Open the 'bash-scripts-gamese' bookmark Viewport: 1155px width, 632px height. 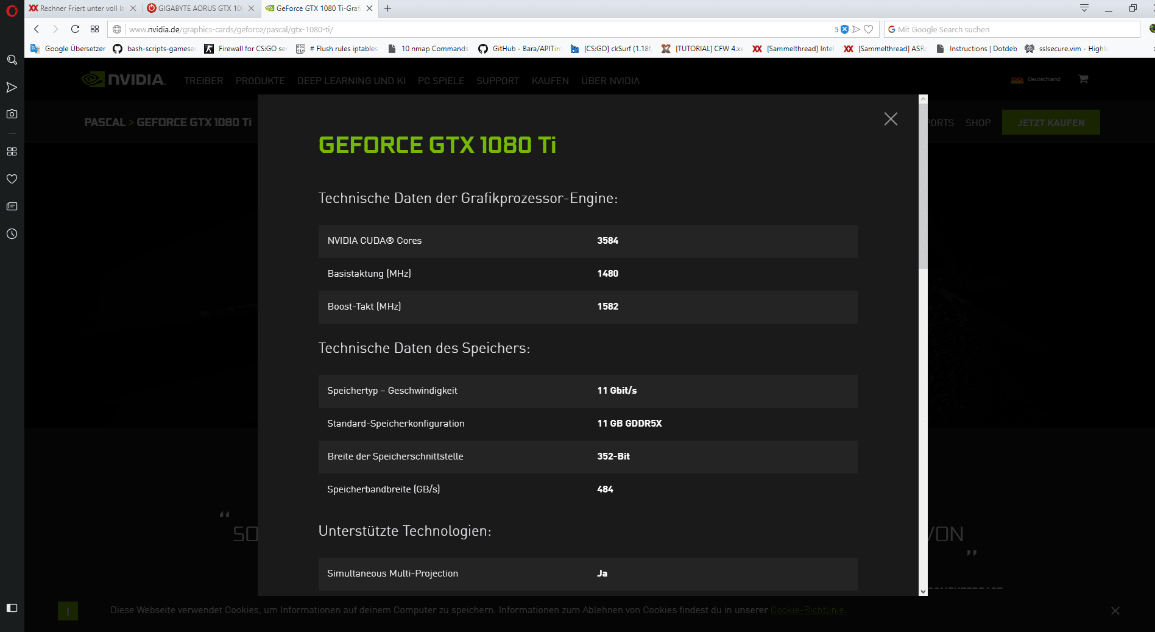point(154,49)
